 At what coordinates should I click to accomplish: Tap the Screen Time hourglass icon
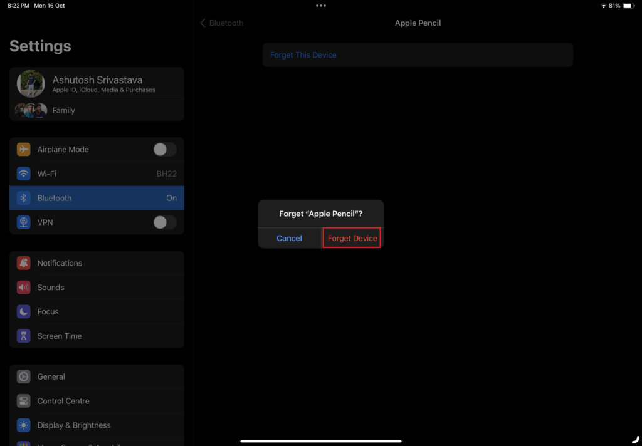23,336
